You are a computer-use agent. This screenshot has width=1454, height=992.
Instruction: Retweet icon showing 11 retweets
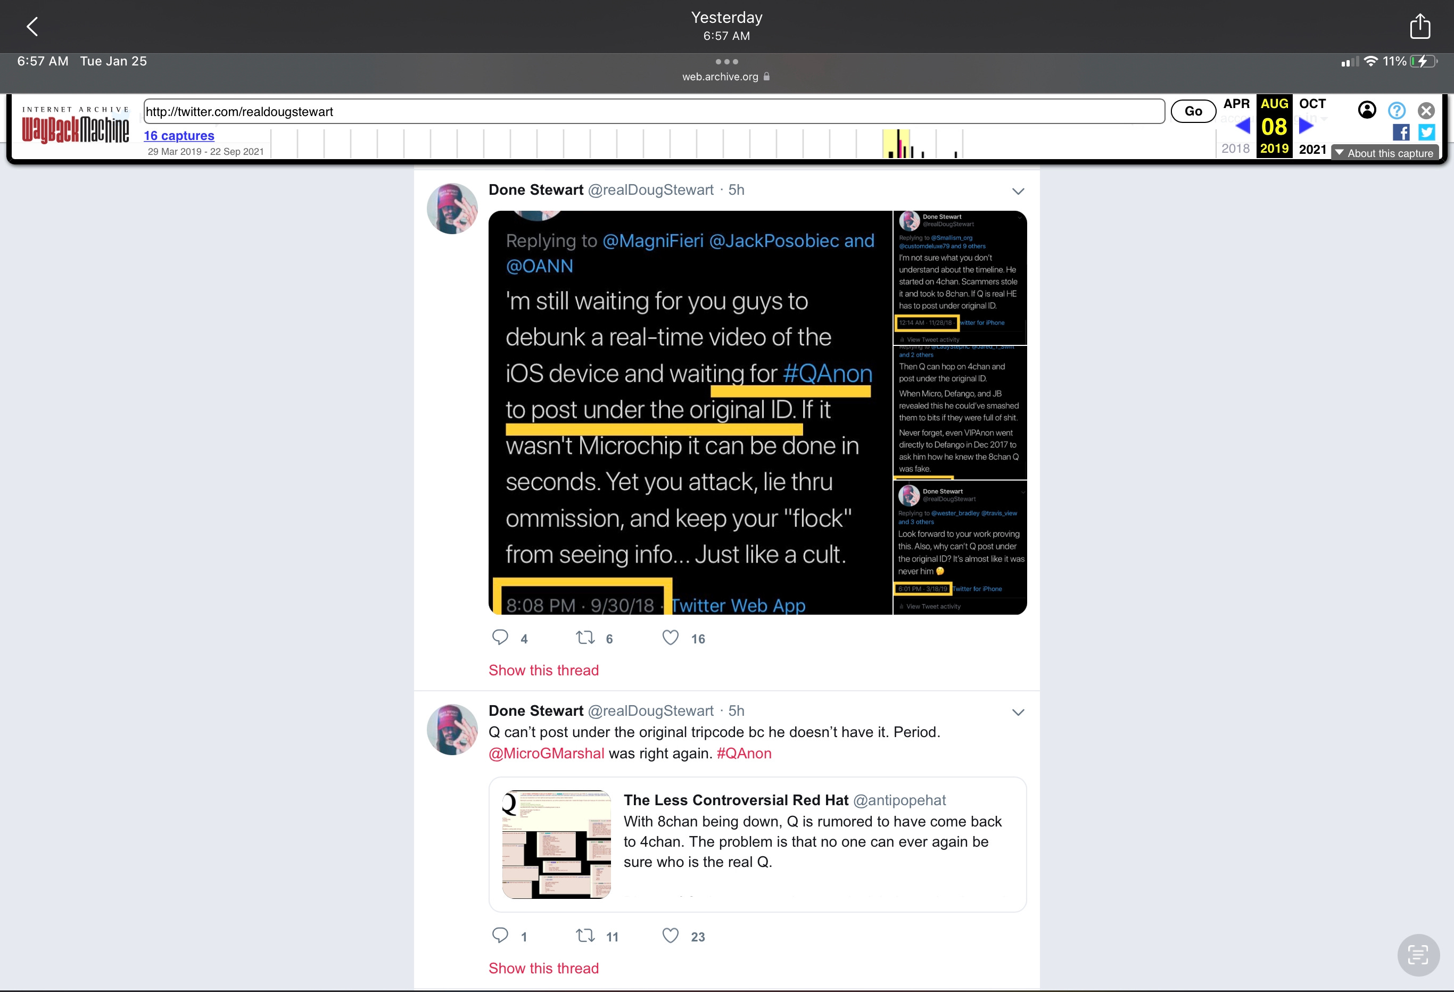[x=585, y=935]
